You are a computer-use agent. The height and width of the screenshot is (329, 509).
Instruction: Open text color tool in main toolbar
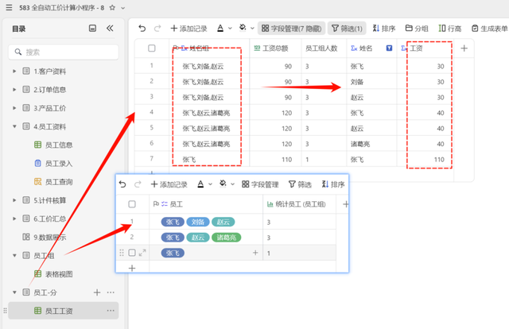pos(220,29)
